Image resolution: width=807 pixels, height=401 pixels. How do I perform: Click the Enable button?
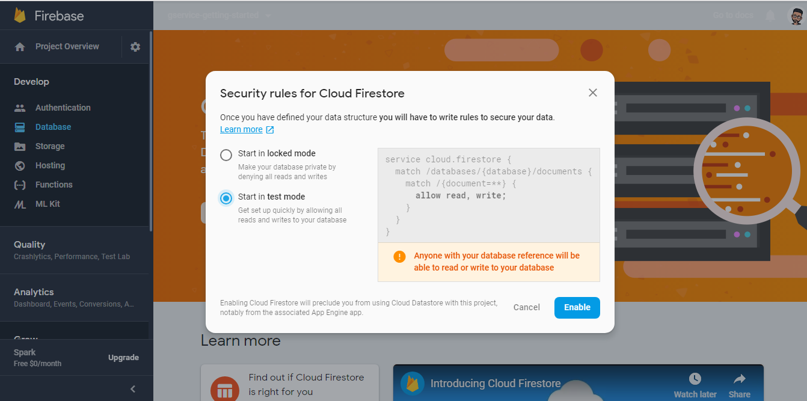point(577,307)
